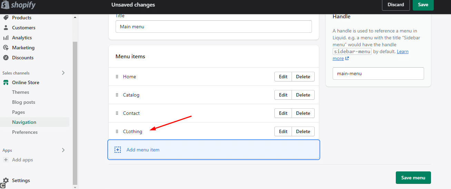The width and height of the screenshot is (451, 189).
Task: Click the Online Store storefront icon
Action: [6, 82]
